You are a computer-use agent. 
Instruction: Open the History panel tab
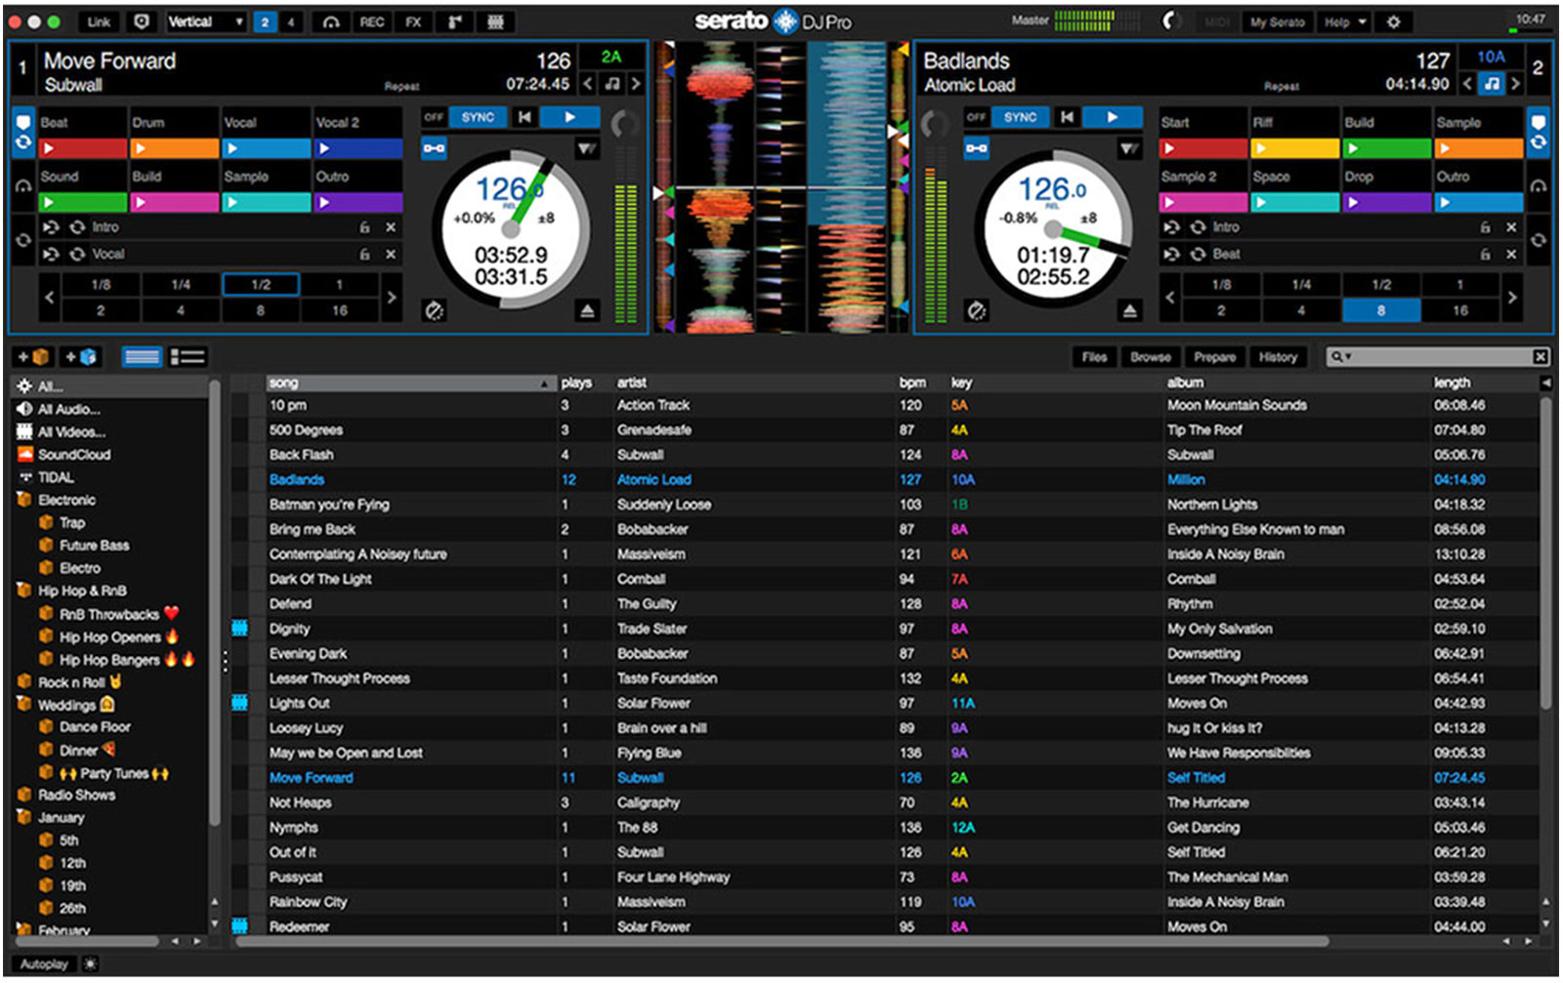(1278, 357)
